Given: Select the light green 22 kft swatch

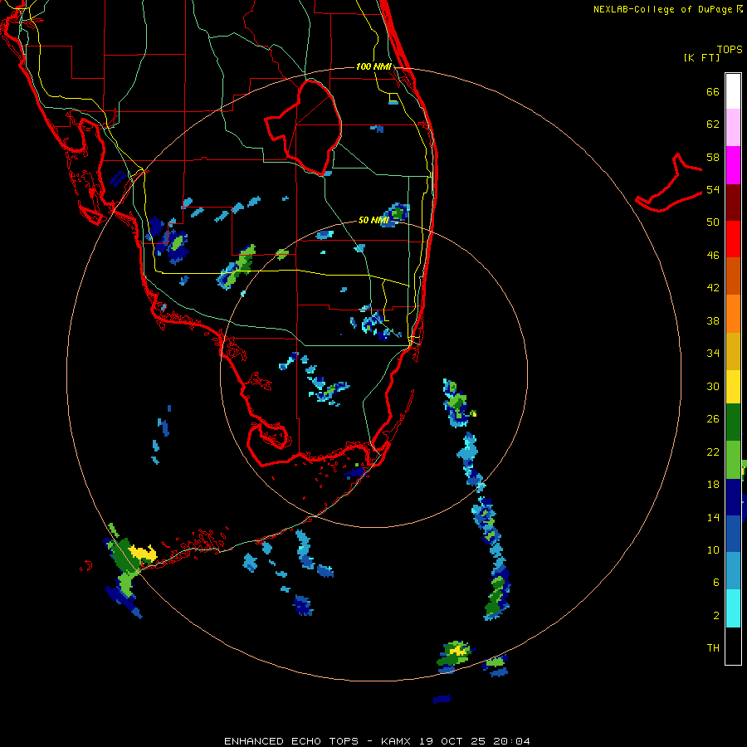Looking at the screenshot, I should click(x=733, y=460).
